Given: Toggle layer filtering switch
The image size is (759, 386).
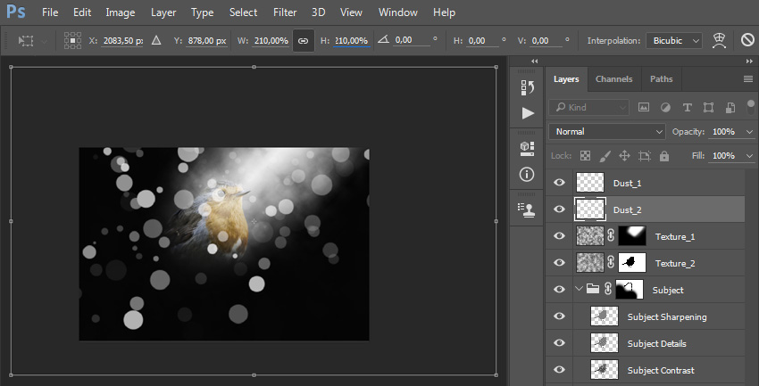Looking at the screenshot, I should pos(750,107).
